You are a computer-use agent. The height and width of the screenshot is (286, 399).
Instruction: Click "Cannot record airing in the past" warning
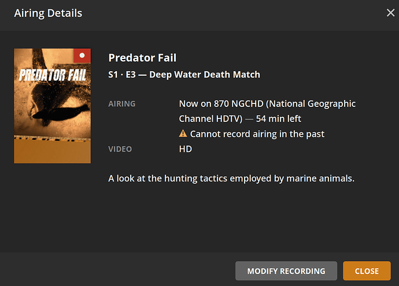pos(257,134)
